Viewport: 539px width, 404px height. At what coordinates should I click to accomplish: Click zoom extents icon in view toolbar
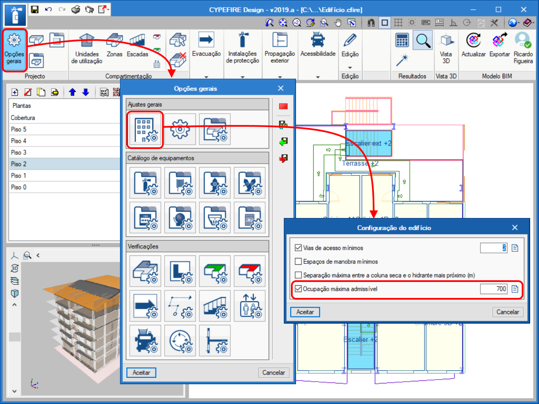[283, 22]
